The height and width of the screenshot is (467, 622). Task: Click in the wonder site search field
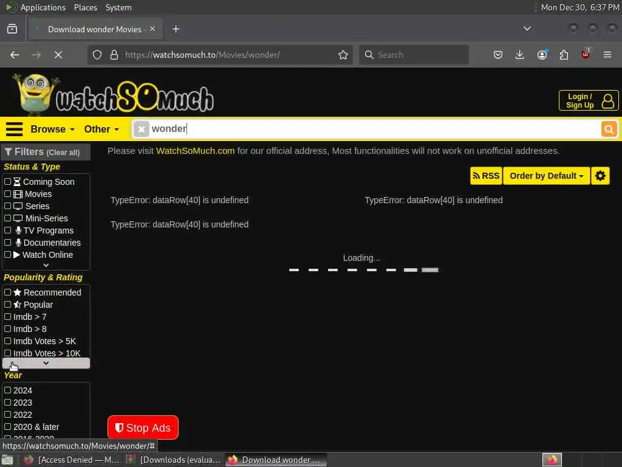374,129
